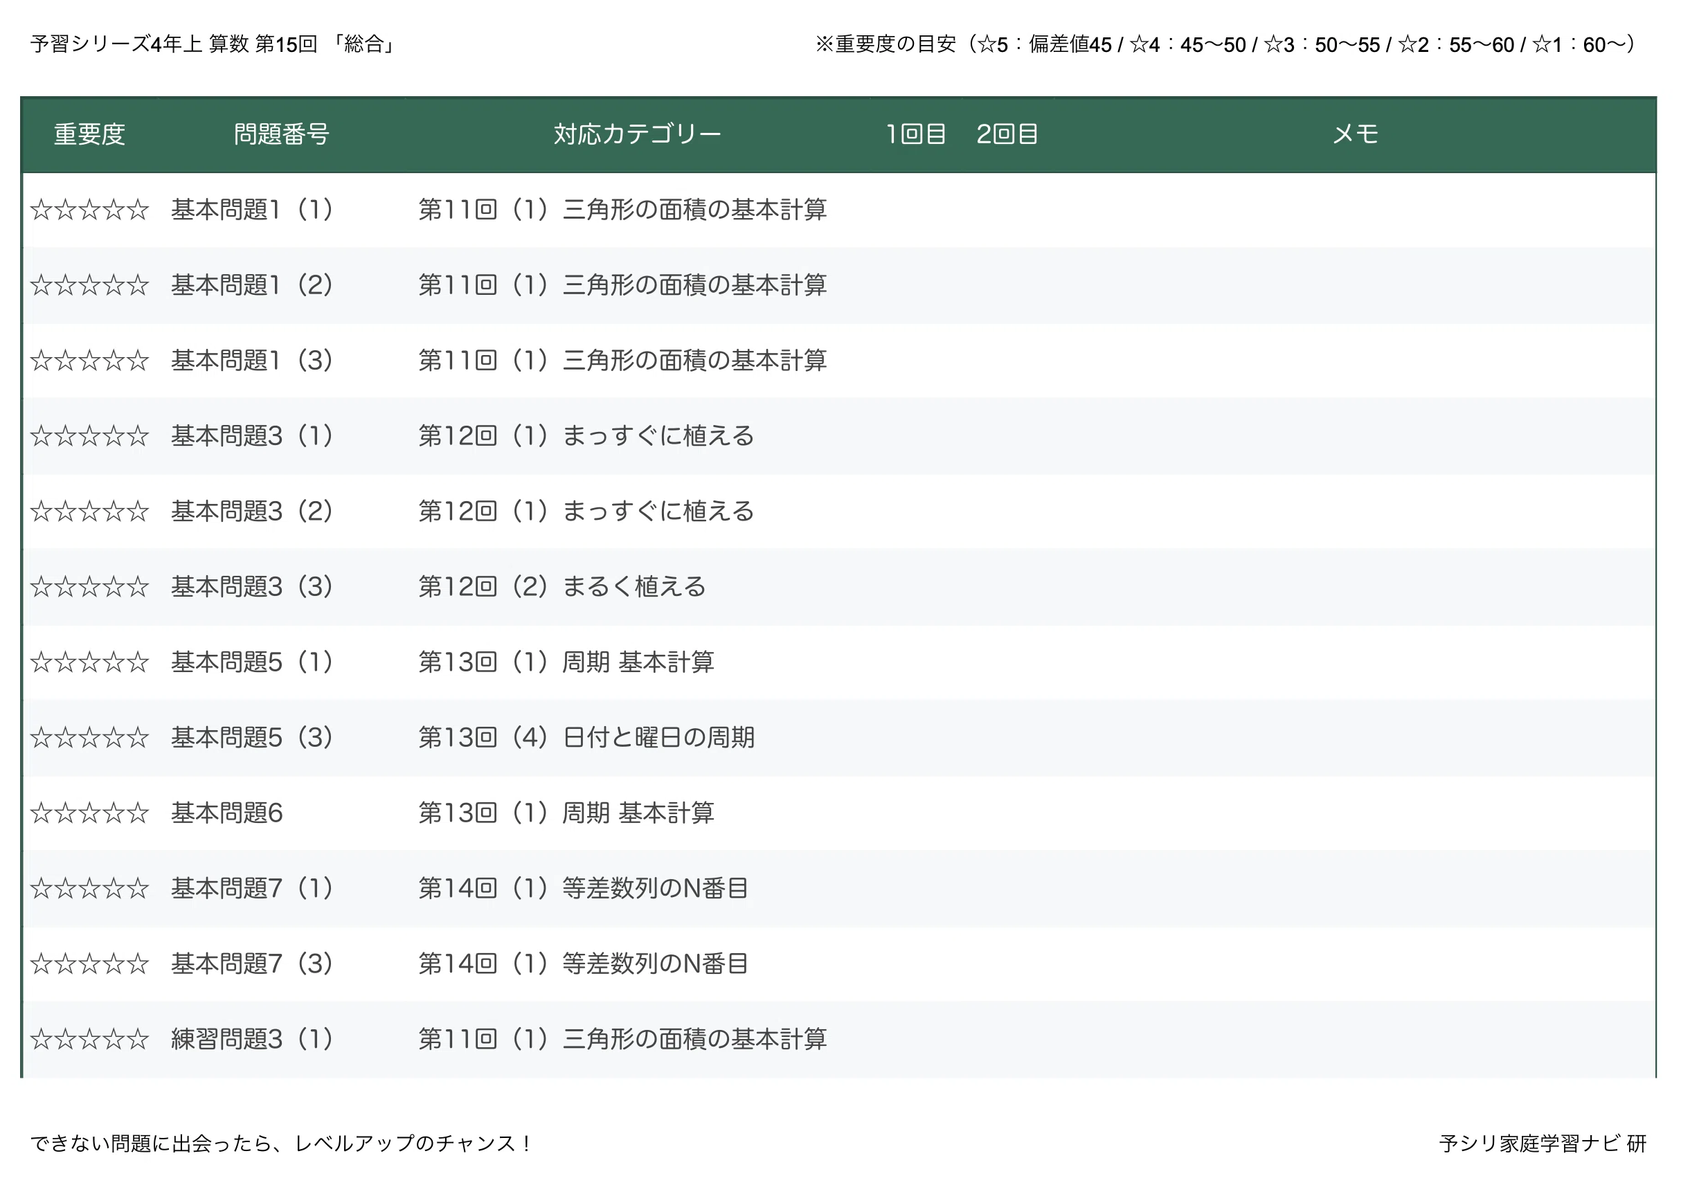This screenshot has height=1185, width=1681.
Task: Click category text in 基本問題6 row
Action: click(x=566, y=813)
